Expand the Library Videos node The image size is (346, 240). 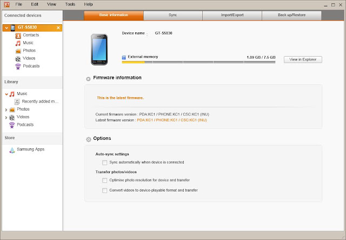point(6,118)
